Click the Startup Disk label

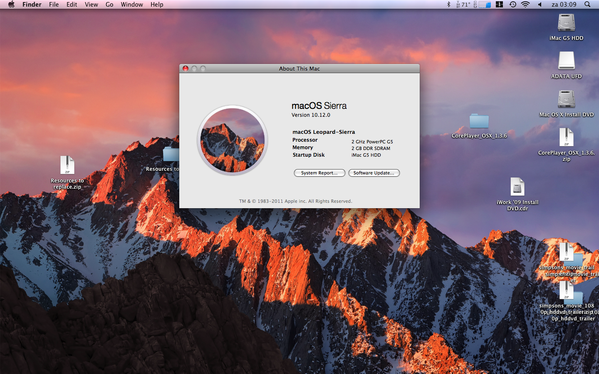[x=309, y=155]
